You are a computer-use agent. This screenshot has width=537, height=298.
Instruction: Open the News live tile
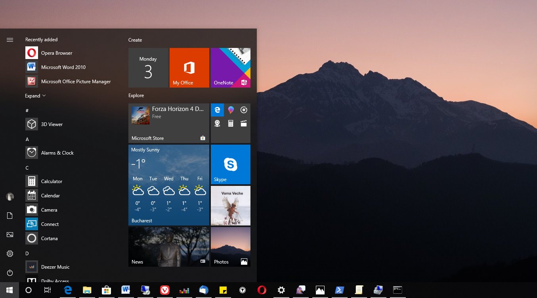coord(169,247)
